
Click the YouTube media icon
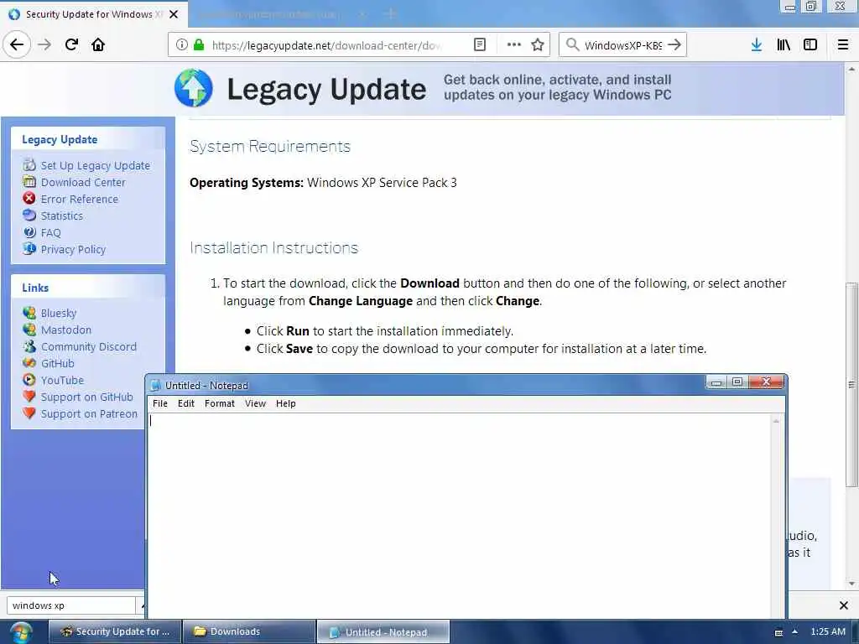click(29, 380)
